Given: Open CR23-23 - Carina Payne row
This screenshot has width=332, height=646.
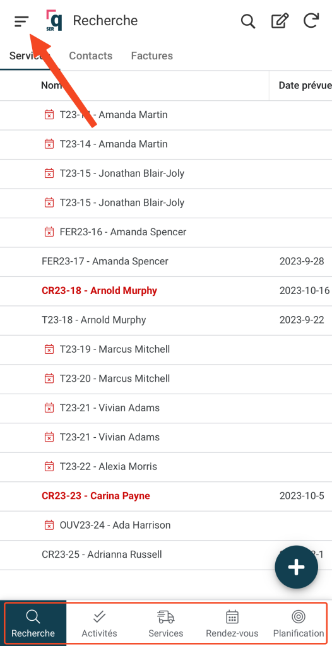Looking at the screenshot, I should [x=166, y=496].
